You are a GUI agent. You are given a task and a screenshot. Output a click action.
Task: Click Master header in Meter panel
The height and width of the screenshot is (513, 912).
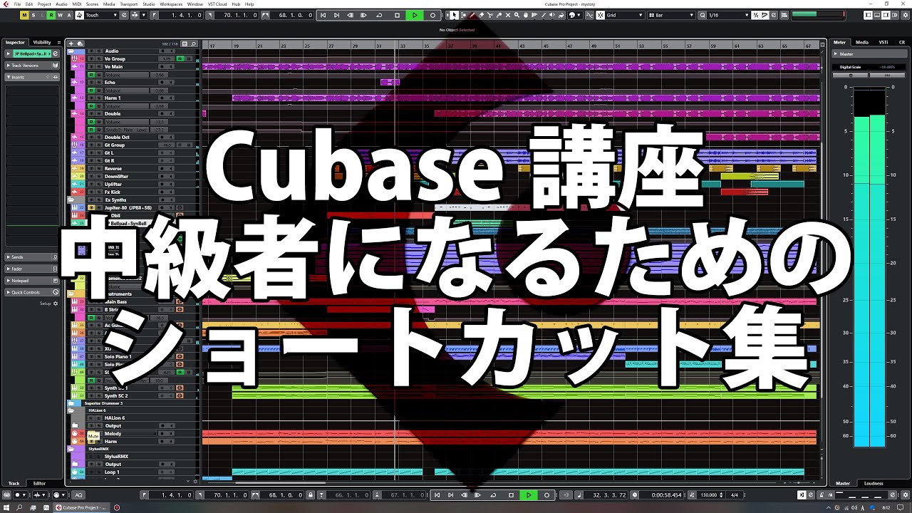click(869, 54)
